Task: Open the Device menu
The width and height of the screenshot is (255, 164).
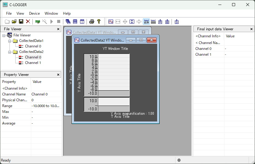Action: pos(34,13)
